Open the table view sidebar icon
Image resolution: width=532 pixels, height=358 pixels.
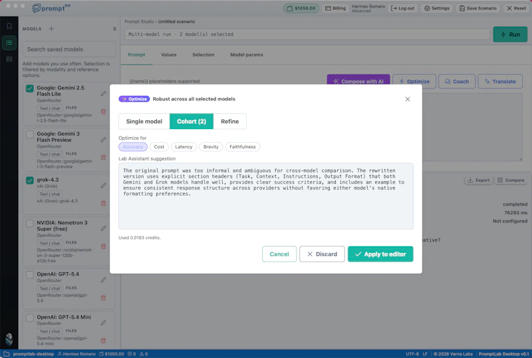click(9, 59)
